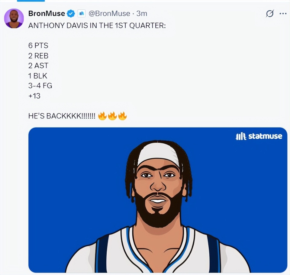
Task: Click the first fire emoji
Action: [102, 116]
